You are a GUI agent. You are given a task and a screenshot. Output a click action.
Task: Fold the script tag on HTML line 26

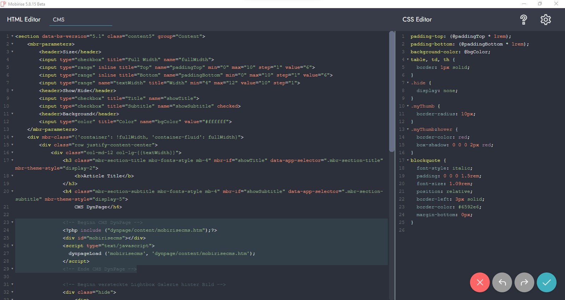click(x=12, y=246)
